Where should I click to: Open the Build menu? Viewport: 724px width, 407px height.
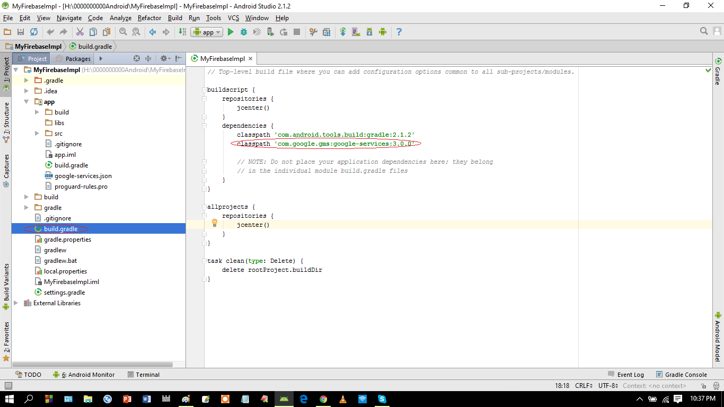point(175,18)
